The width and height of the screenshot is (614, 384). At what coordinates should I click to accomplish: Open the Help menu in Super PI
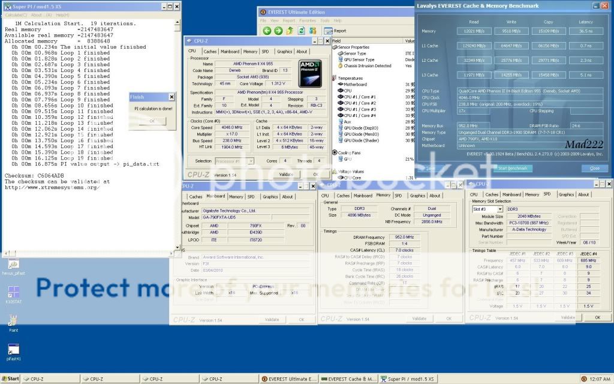coord(62,15)
